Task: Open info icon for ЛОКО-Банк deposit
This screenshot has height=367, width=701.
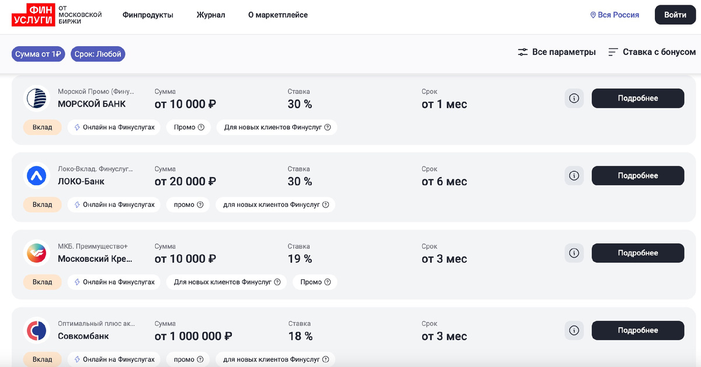Action: pyautogui.click(x=574, y=175)
